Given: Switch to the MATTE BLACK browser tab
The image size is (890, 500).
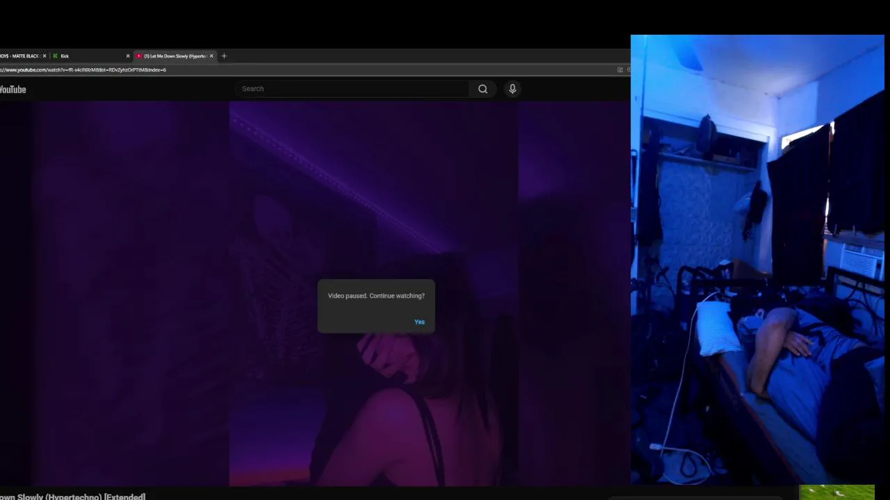Looking at the screenshot, I should [x=23, y=56].
